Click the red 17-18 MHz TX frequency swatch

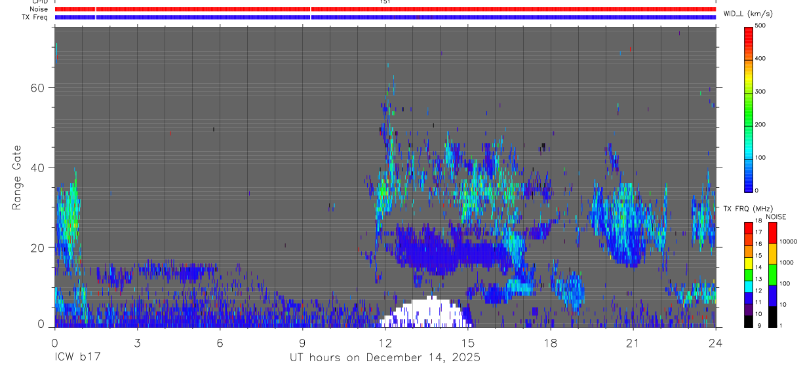click(x=748, y=228)
